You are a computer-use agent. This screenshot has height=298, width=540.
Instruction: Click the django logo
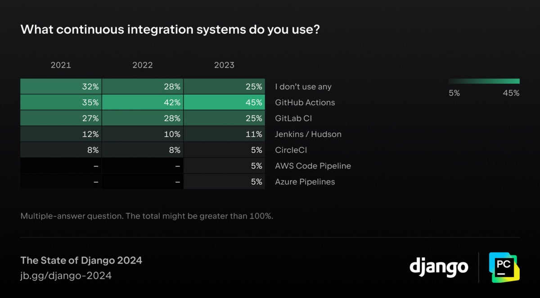coord(439,267)
